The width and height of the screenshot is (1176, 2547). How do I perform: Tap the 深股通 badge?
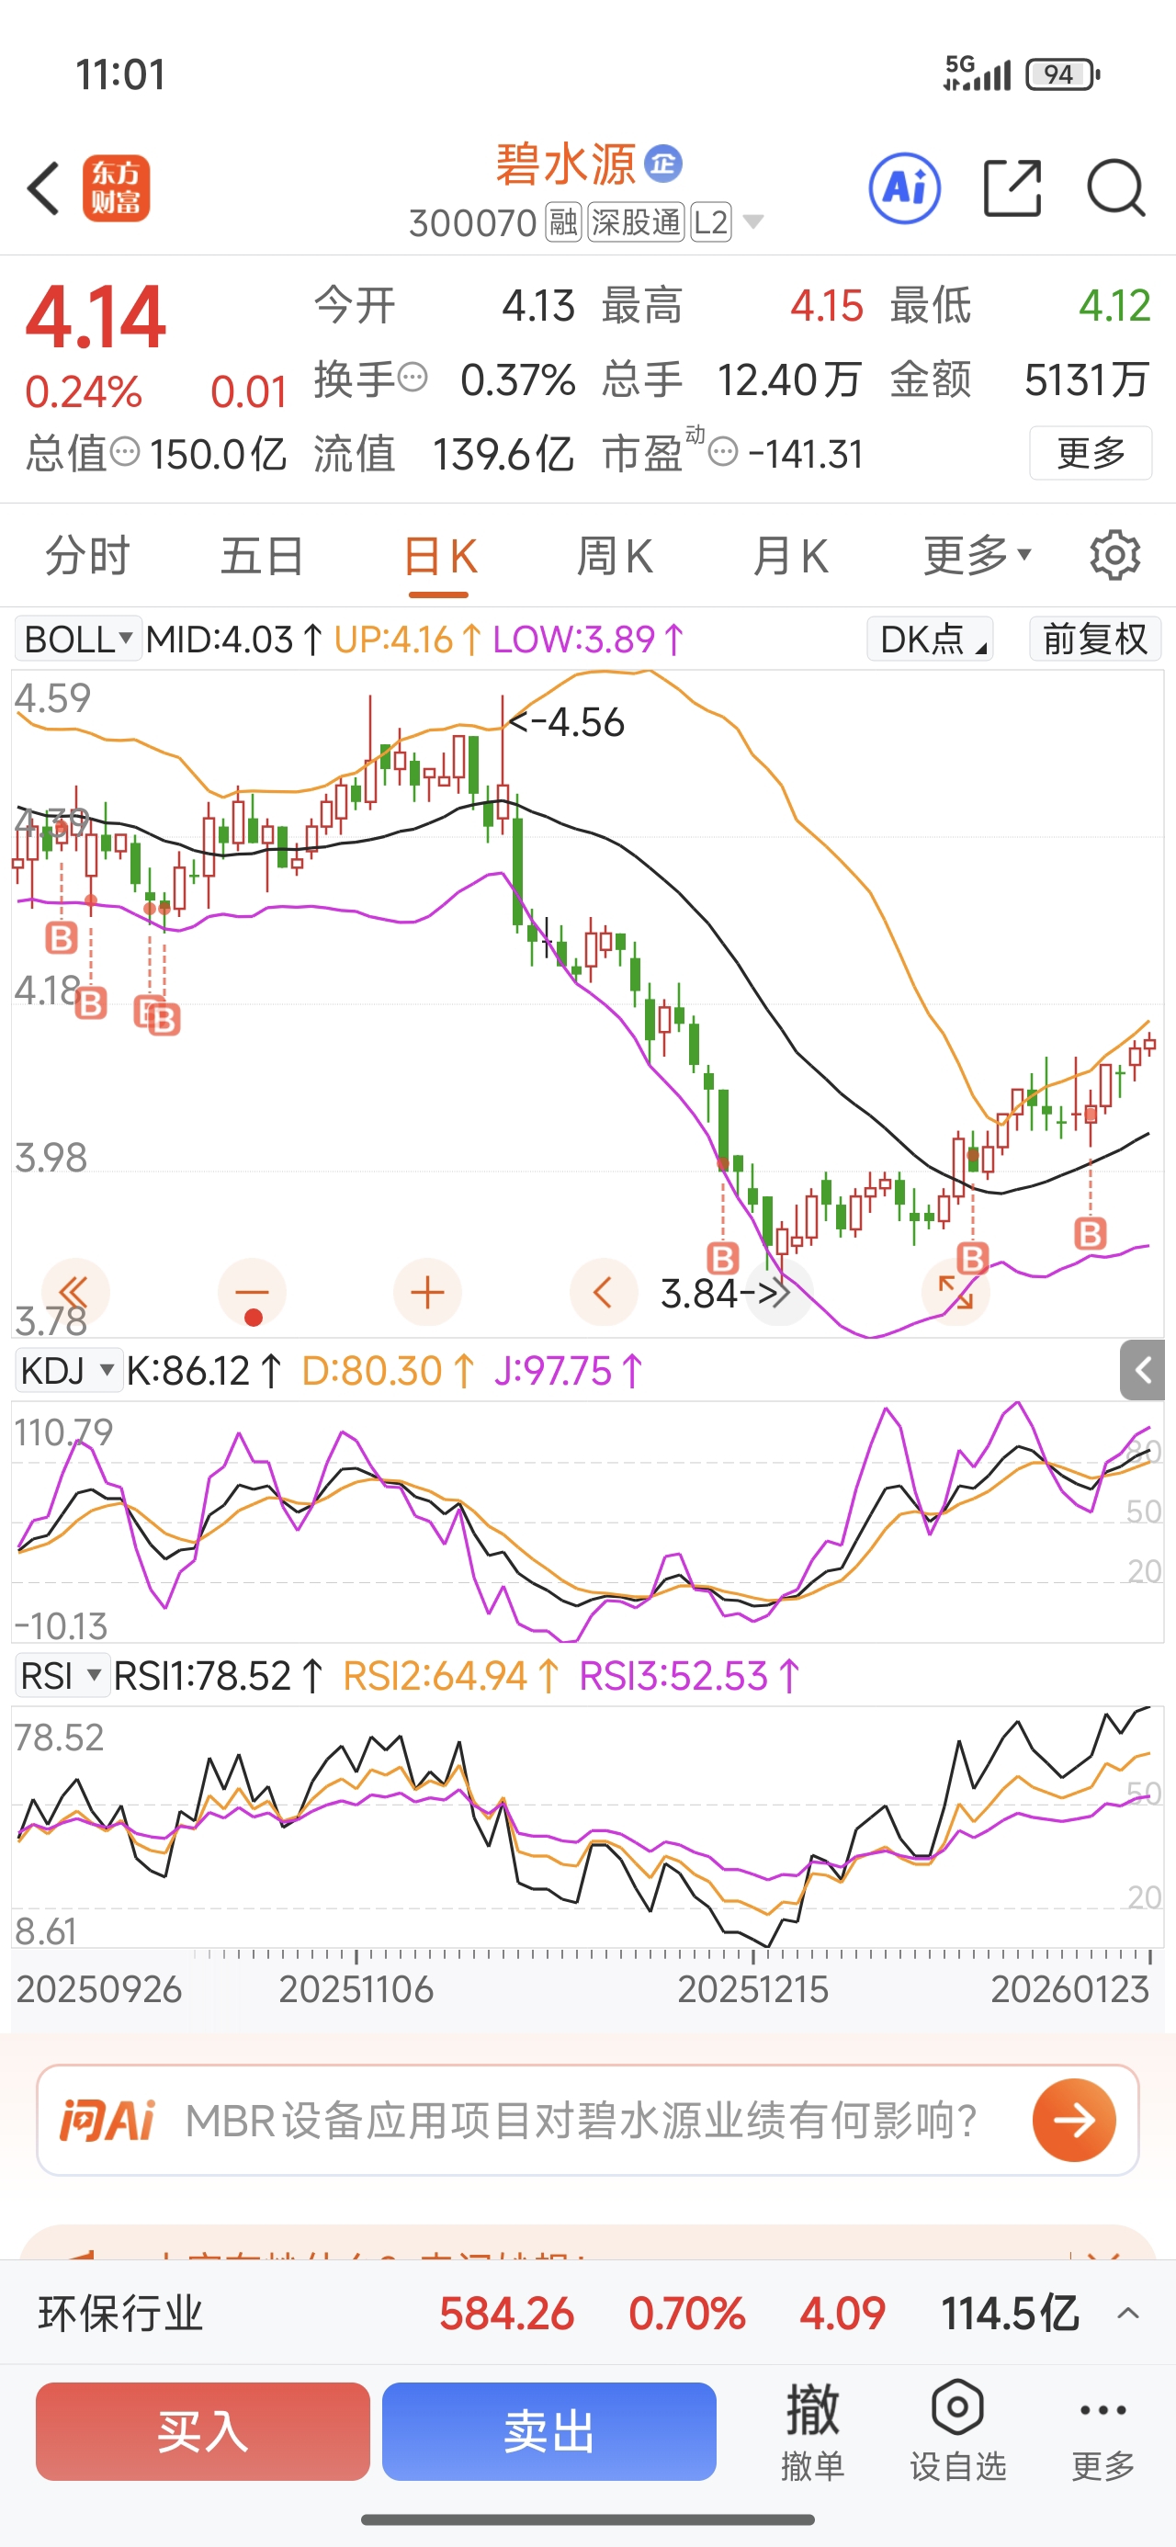pos(636,222)
